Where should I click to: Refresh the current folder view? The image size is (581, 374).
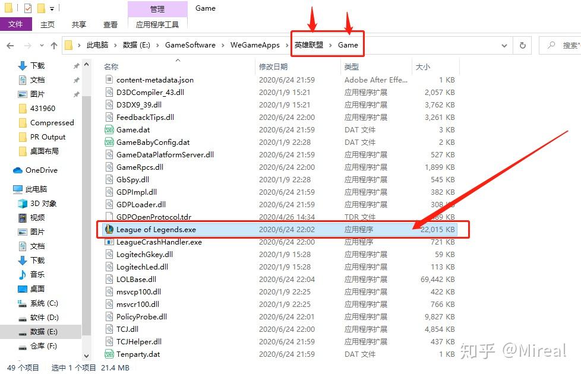[x=522, y=46]
